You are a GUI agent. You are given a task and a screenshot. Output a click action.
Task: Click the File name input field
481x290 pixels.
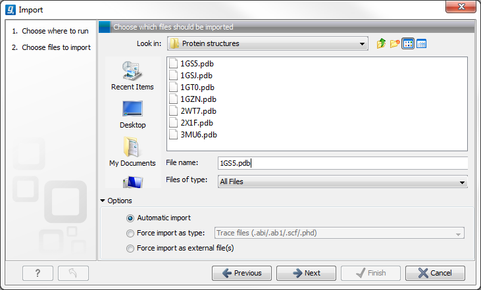pyautogui.click(x=343, y=163)
